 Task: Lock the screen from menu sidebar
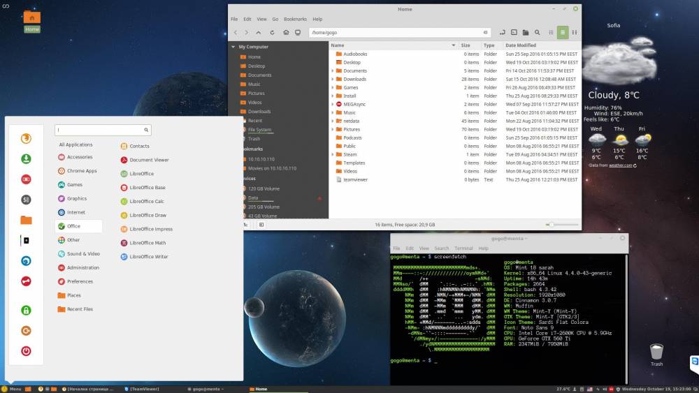[26, 310]
